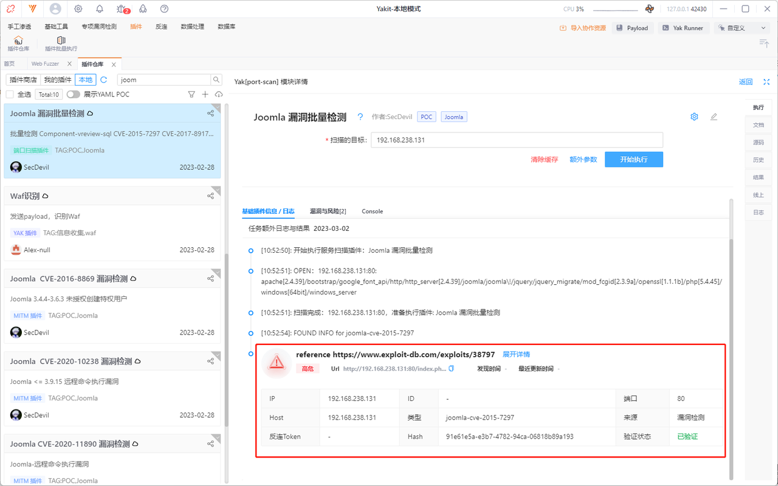Open the 反连 menu
The height and width of the screenshot is (486, 778).
[x=161, y=27]
